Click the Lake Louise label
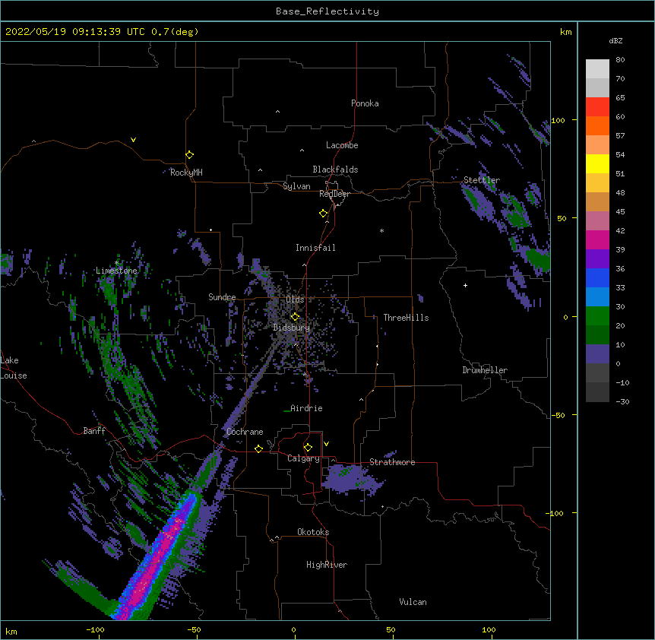This screenshot has height=640, width=655. pyautogui.click(x=14, y=368)
